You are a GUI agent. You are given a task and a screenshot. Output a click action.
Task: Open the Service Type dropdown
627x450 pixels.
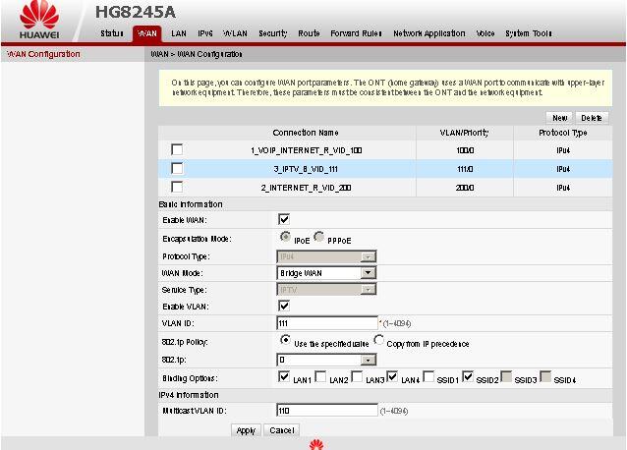point(326,290)
